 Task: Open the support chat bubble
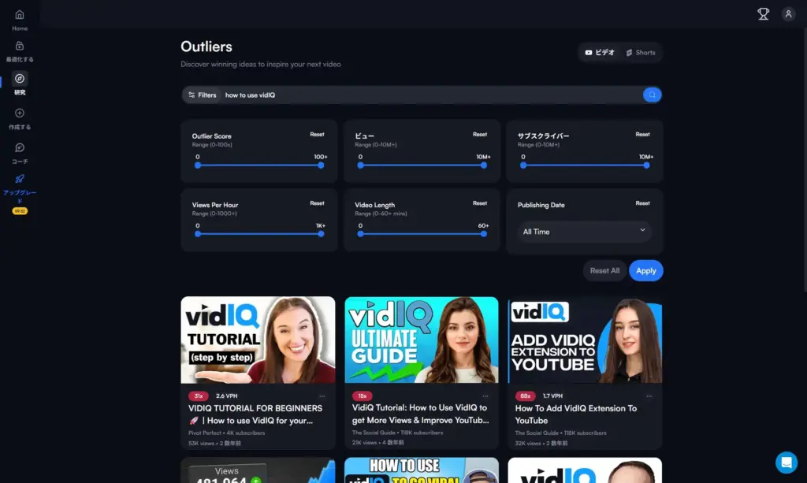[786, 463]
